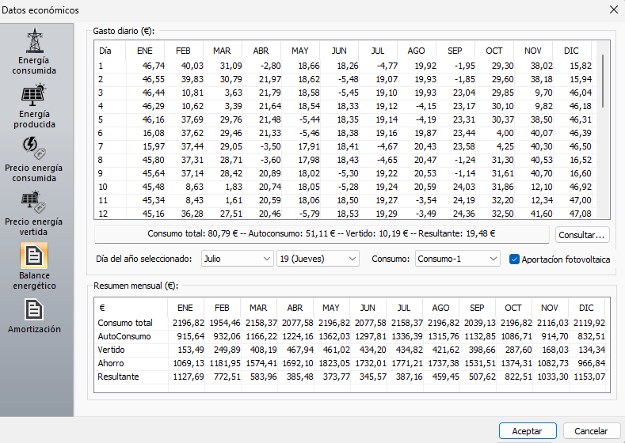This screenshot has width=625, height=443.
Task: Dismiss dialog with Cancelar button
Action: pos(591,431)
